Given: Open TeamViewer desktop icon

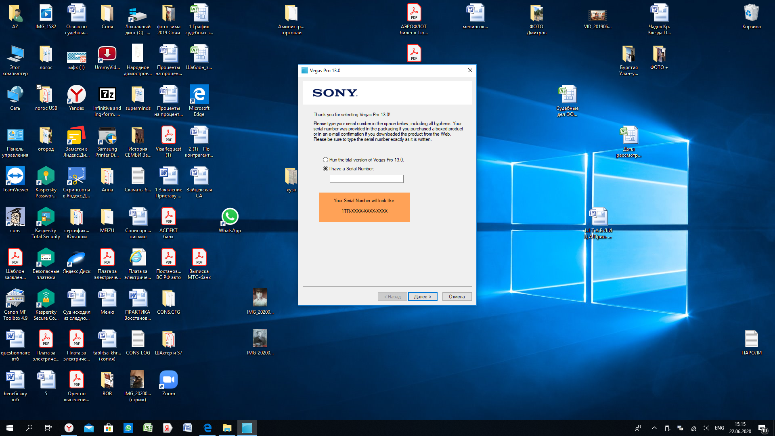Looking at the screenshot, I should [x=15, y=180].
